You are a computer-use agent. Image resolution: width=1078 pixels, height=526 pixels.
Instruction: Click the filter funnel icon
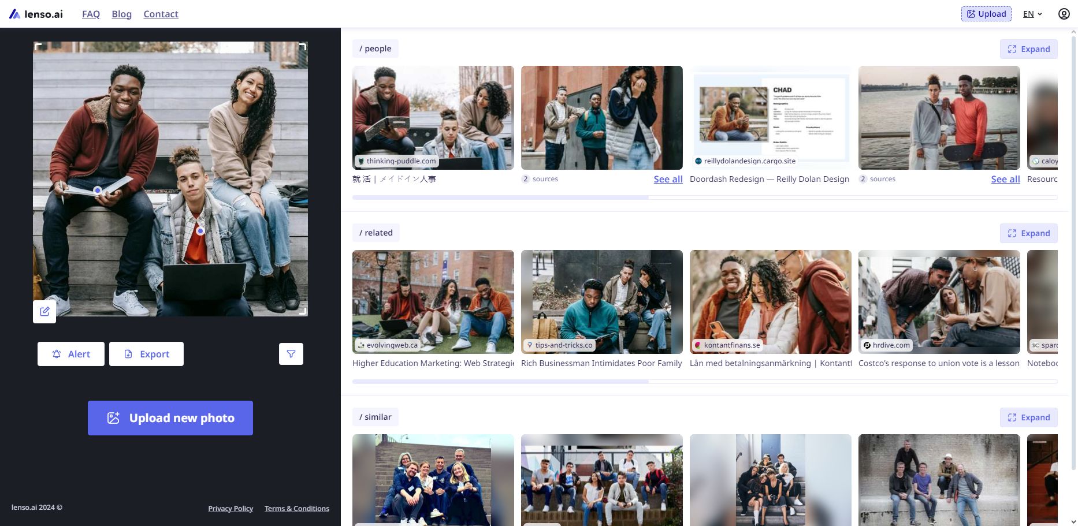(291, 353)
